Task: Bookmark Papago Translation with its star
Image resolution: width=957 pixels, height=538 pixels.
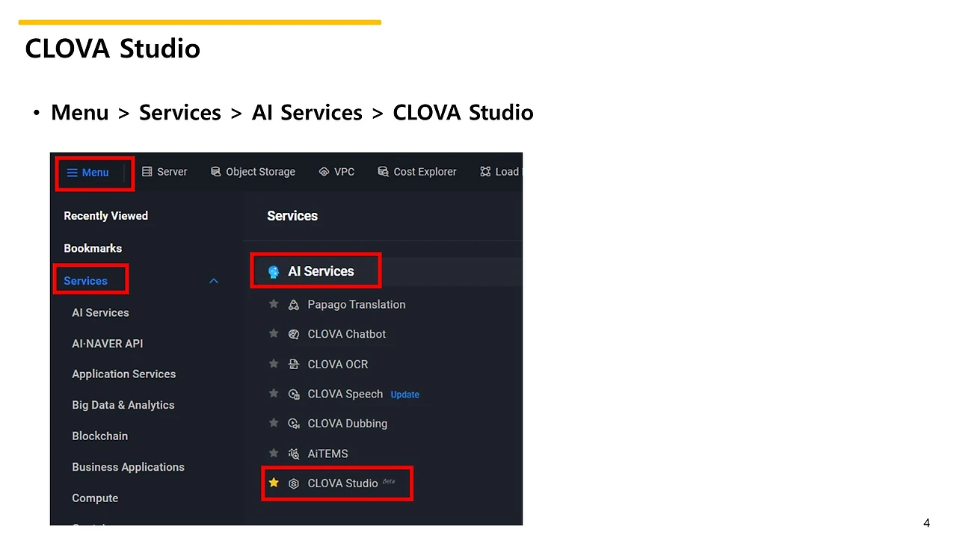Action: click(274, 304)
